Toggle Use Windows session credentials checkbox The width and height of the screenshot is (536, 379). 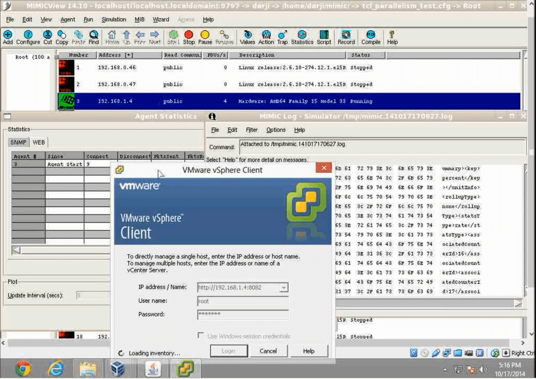[200, 335]
